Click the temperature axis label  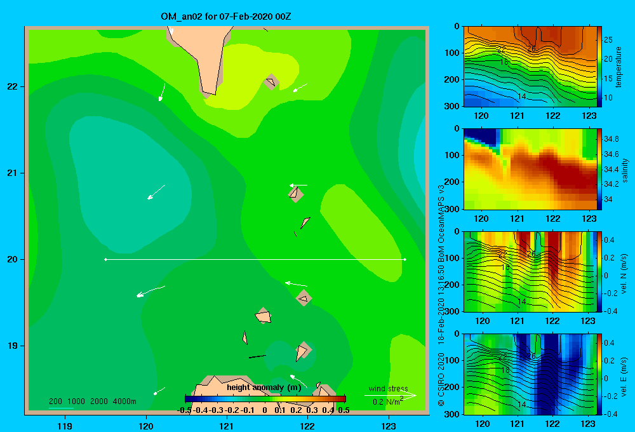618,67
